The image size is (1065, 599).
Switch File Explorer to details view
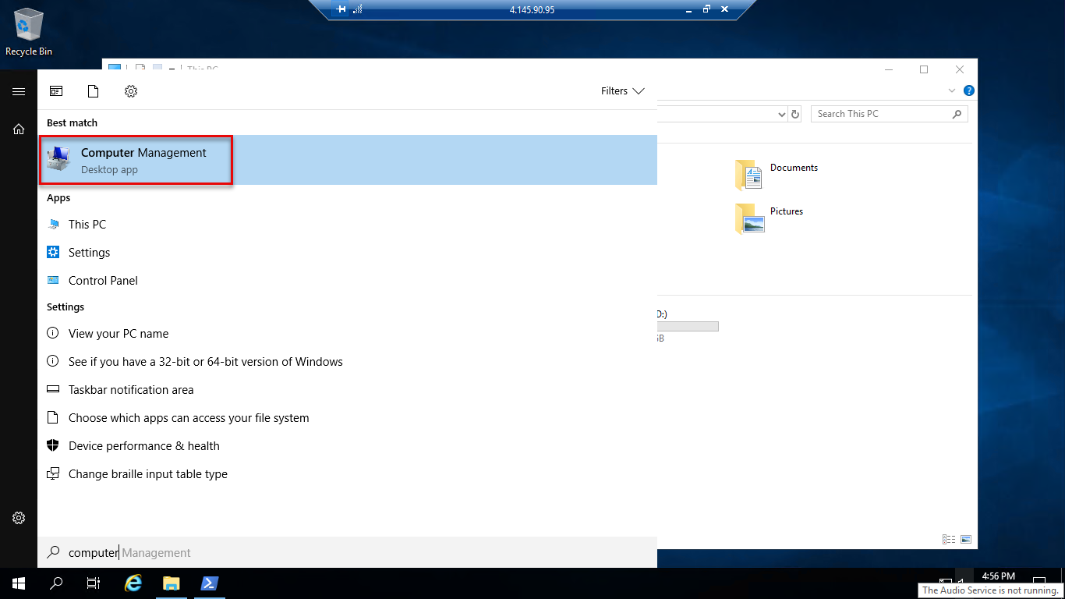click(949, 539)
